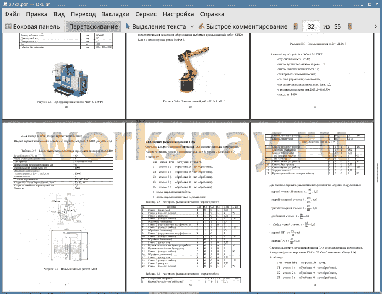
Task: Click the 'Продолжение таблицы 3.9' label
Action: 318,142
